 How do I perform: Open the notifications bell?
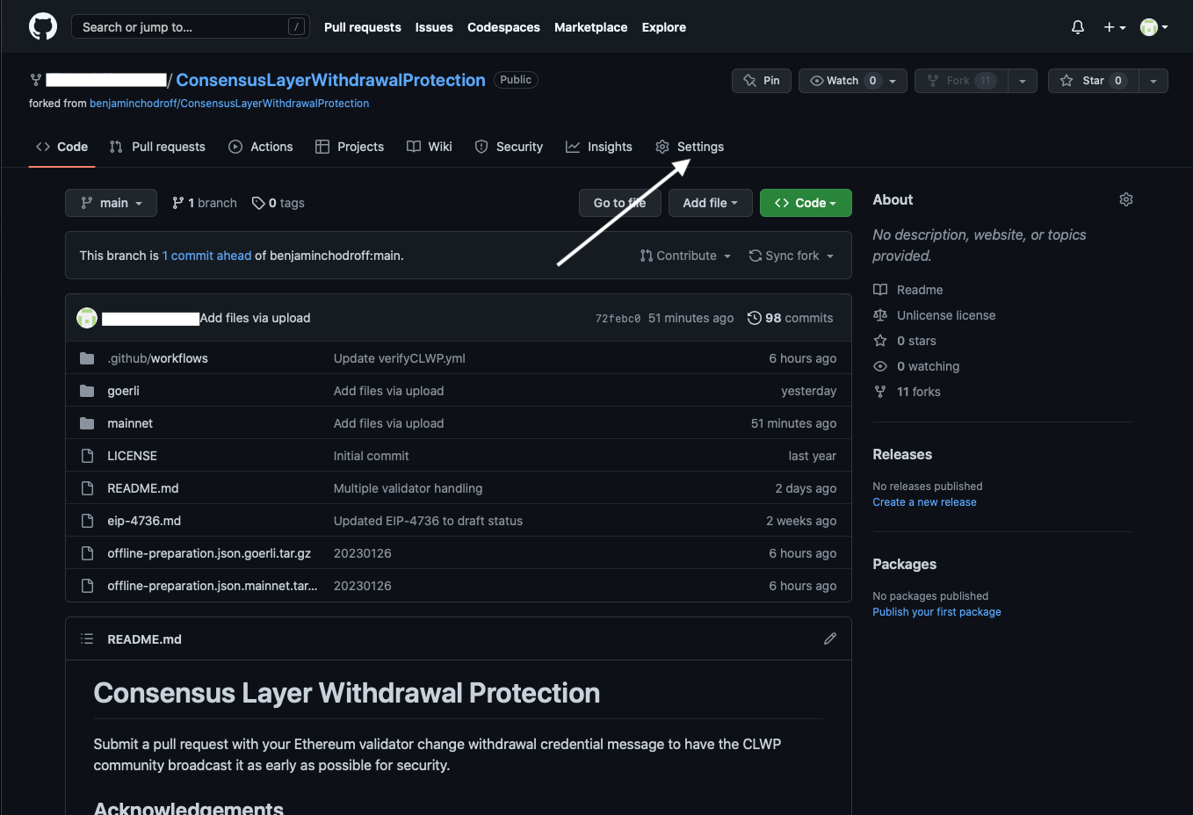(1078, 27)
